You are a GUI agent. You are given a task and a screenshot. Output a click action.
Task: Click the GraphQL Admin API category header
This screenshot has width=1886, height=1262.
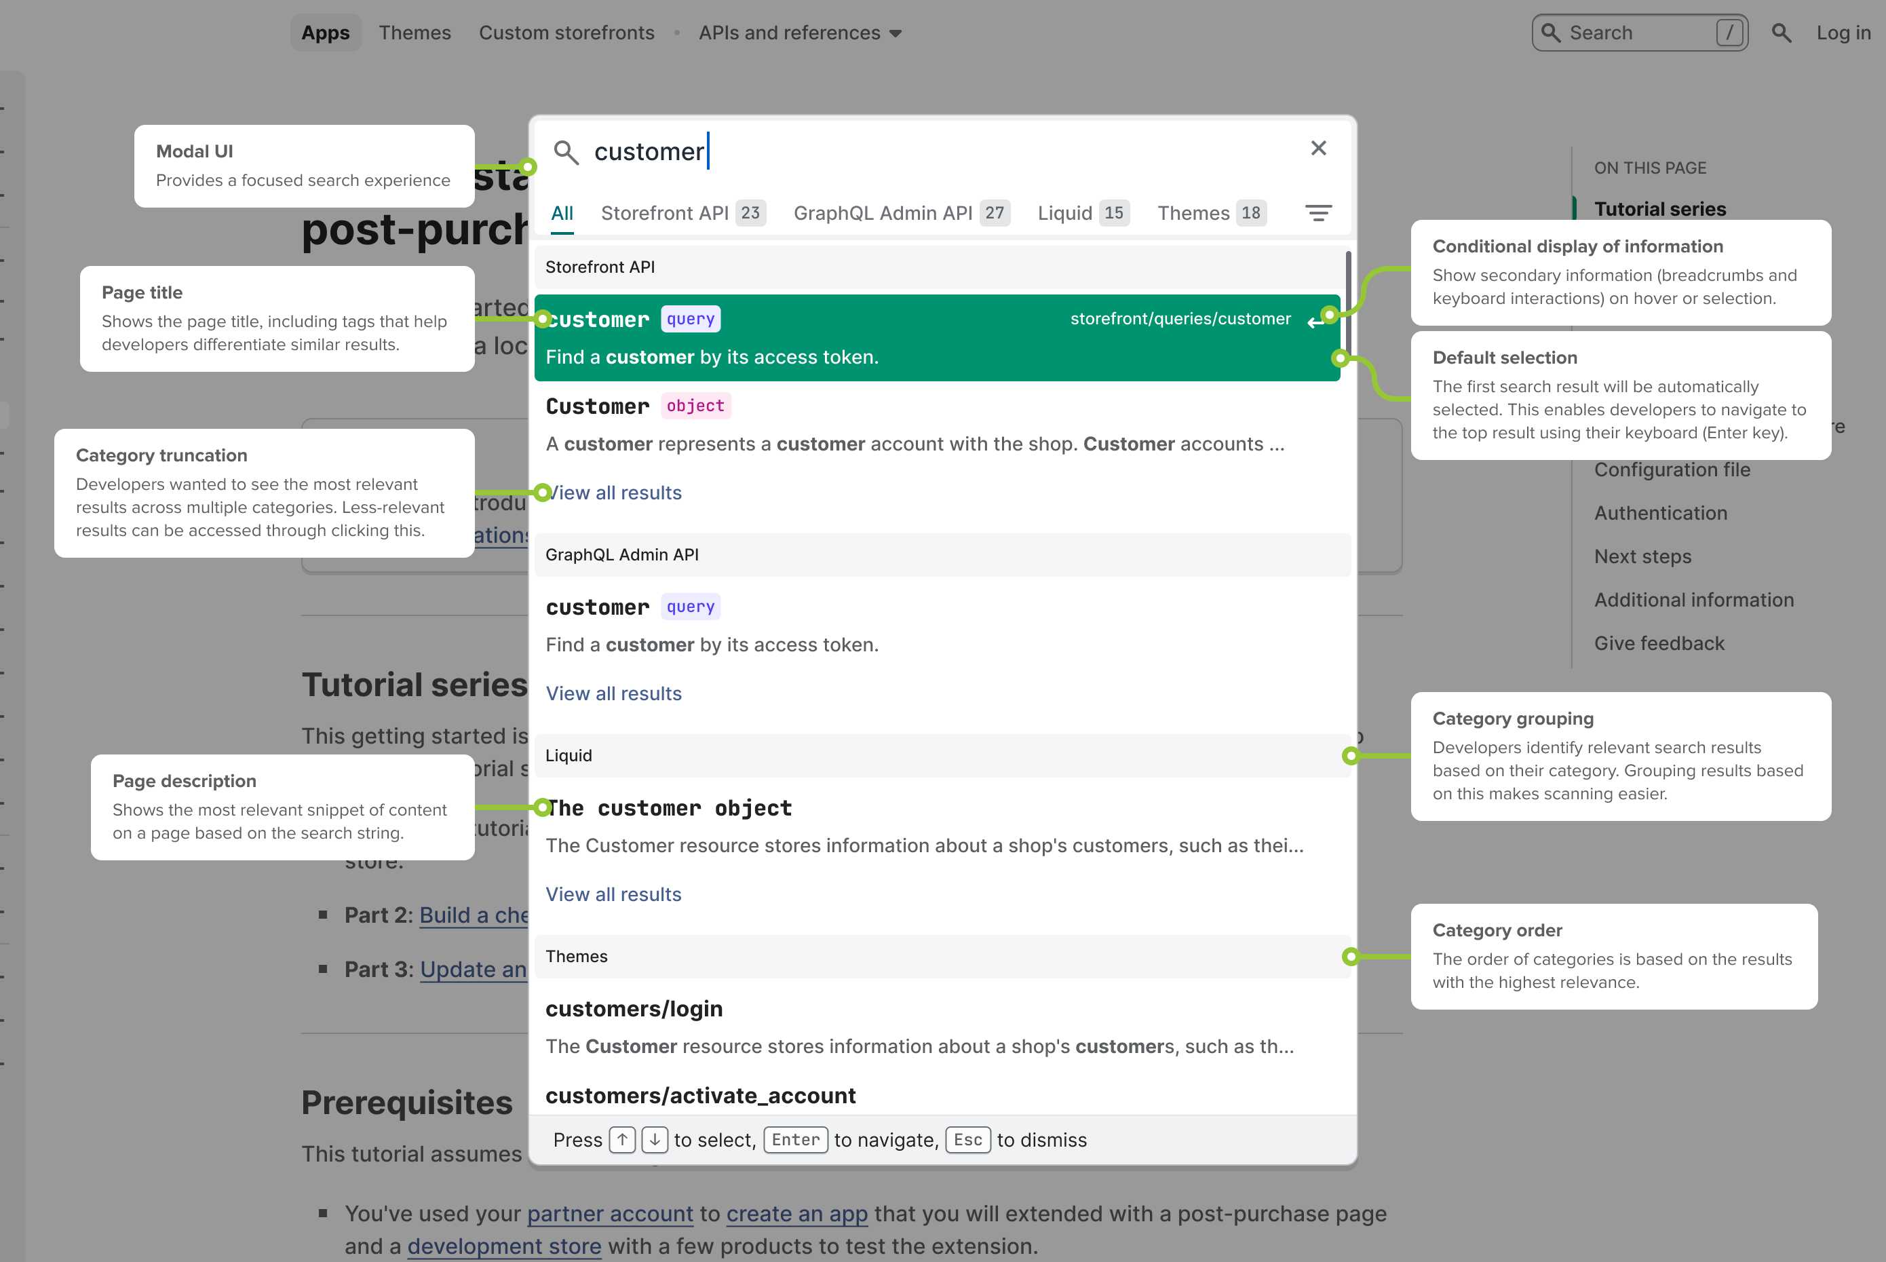pos(942,555)
